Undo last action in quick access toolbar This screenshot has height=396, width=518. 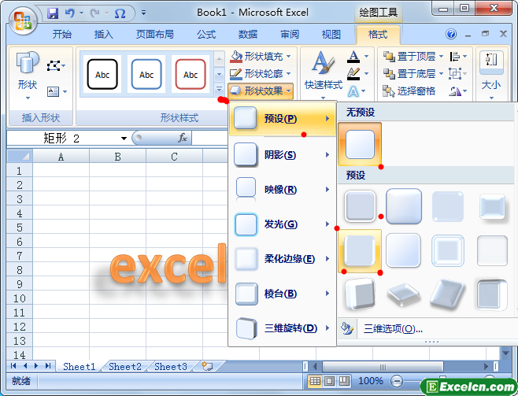70,13
